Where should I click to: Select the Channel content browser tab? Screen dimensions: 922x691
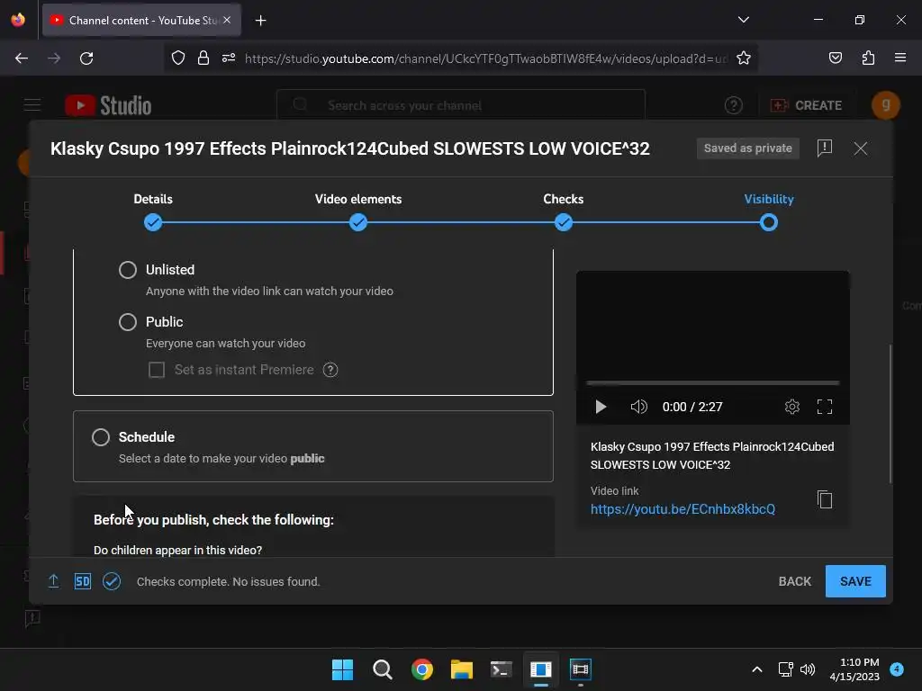[141, 20]
